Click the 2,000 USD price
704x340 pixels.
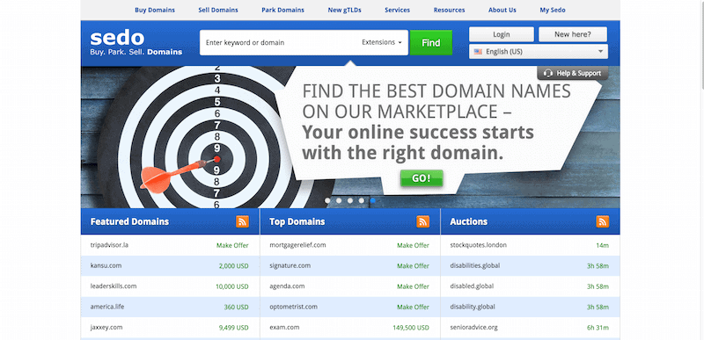[x=233, y=266]
